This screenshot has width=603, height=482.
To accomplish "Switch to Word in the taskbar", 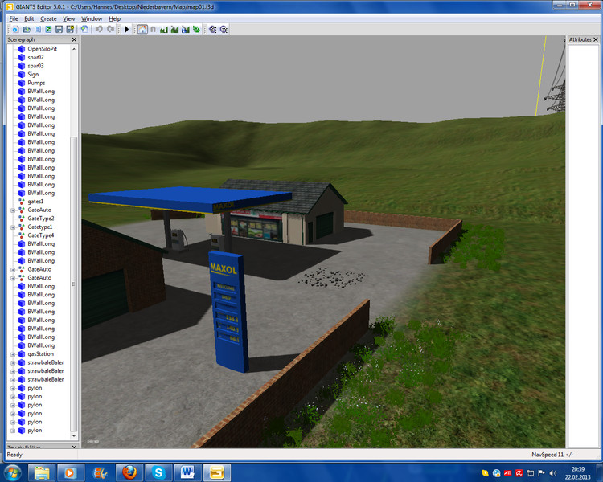I will [x=187, y=472].
